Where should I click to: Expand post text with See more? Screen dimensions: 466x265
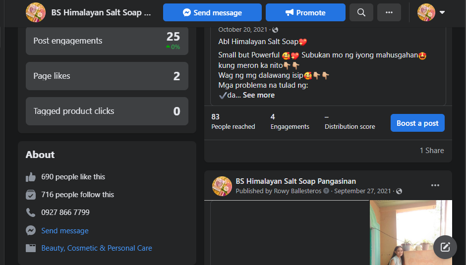pyautogui.click(x=258, y=95)
